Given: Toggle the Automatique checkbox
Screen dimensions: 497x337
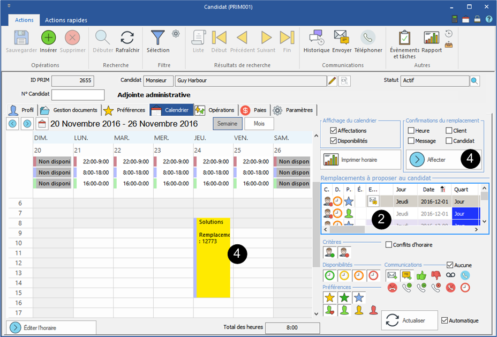Looking at the screenshot, I should 445,320.
